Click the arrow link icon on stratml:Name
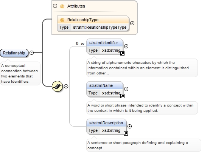Image resolution: width=210 pixels, height=153 pixels. [x=122, y=96]
